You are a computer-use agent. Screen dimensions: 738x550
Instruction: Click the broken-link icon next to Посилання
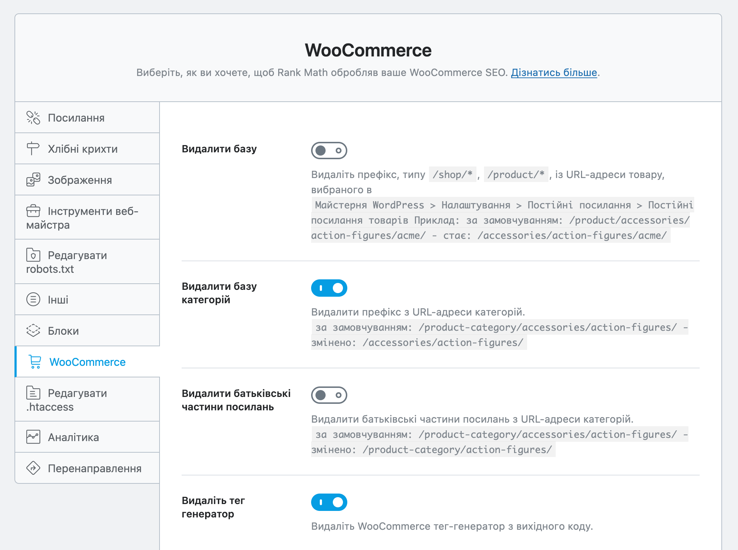33,118
